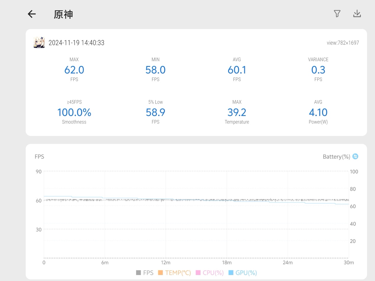
Task: Tap the 5% Low 58.9 value
Action: click(x=155, y=113)
